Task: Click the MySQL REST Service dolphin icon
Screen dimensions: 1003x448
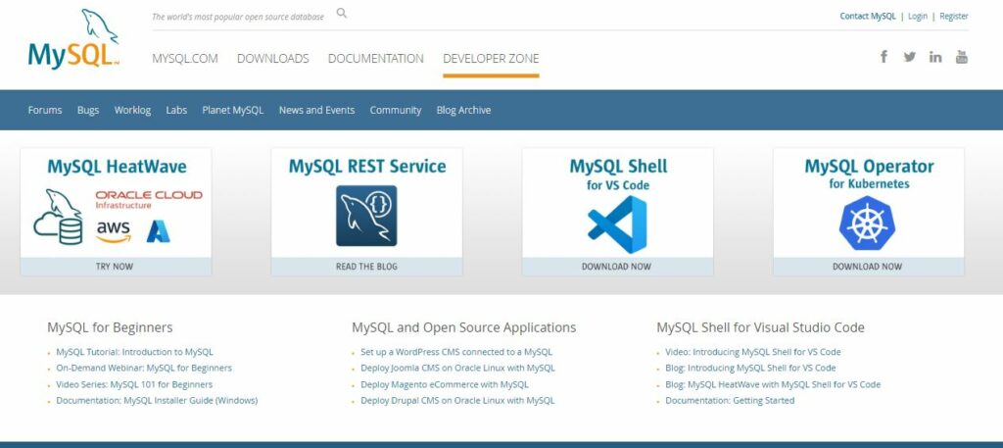Action: click(366, 216)
